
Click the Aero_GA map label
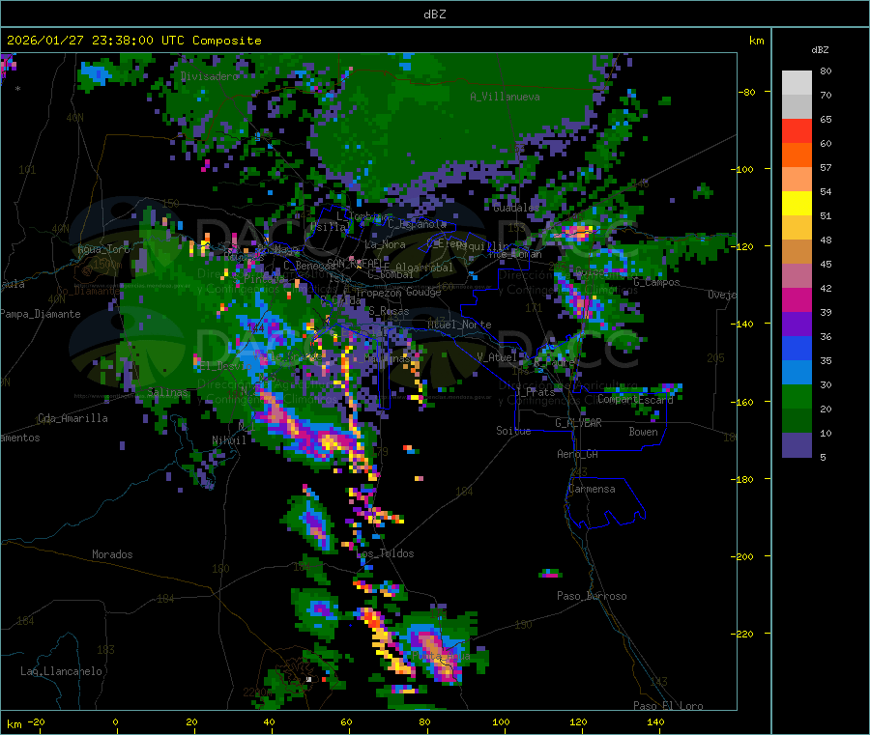click(x=577, y=454)
